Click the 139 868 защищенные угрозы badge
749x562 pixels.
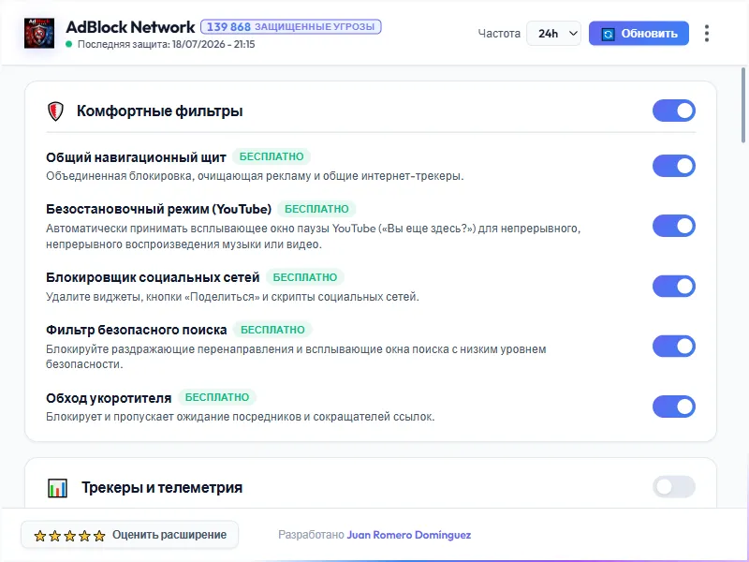291,27
